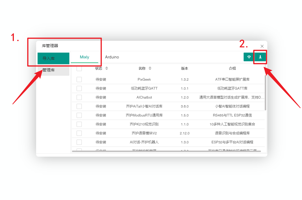302x200 pixels.
Task: Click the horizontal scrollbar below the table
Action: click(166, 151)
